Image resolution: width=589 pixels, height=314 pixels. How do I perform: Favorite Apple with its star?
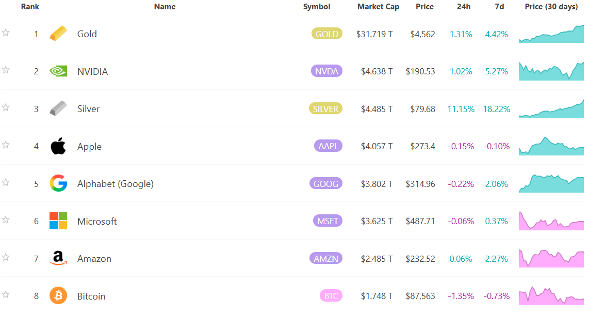pyautogui.click(x=6, y=145)
